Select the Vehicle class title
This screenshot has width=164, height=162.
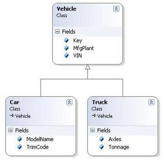point(66,9)
